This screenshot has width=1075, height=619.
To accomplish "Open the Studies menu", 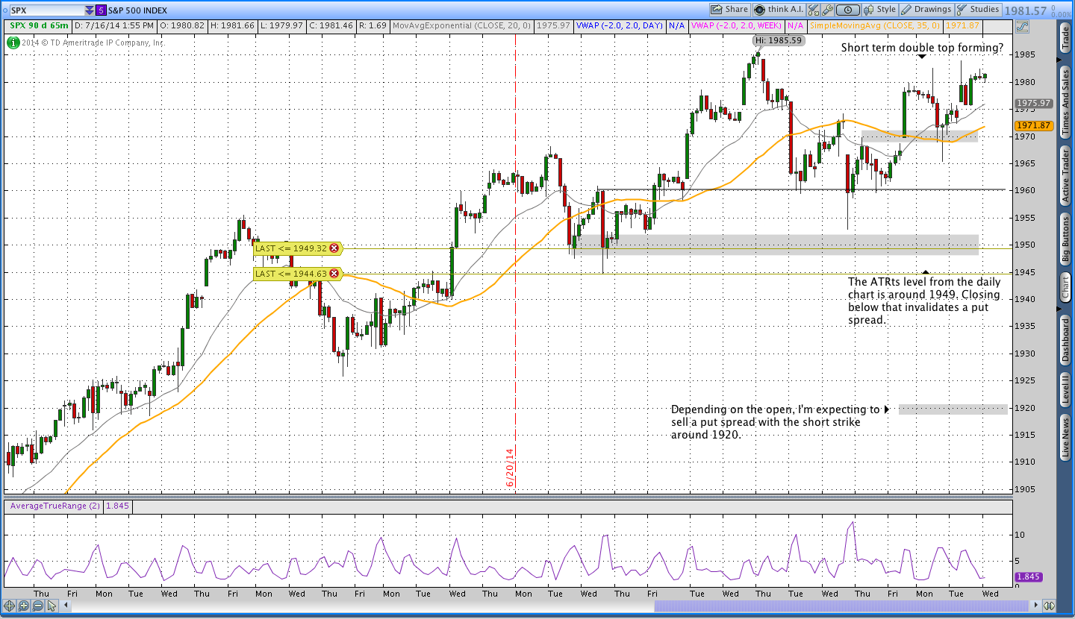I will [978, 10].
